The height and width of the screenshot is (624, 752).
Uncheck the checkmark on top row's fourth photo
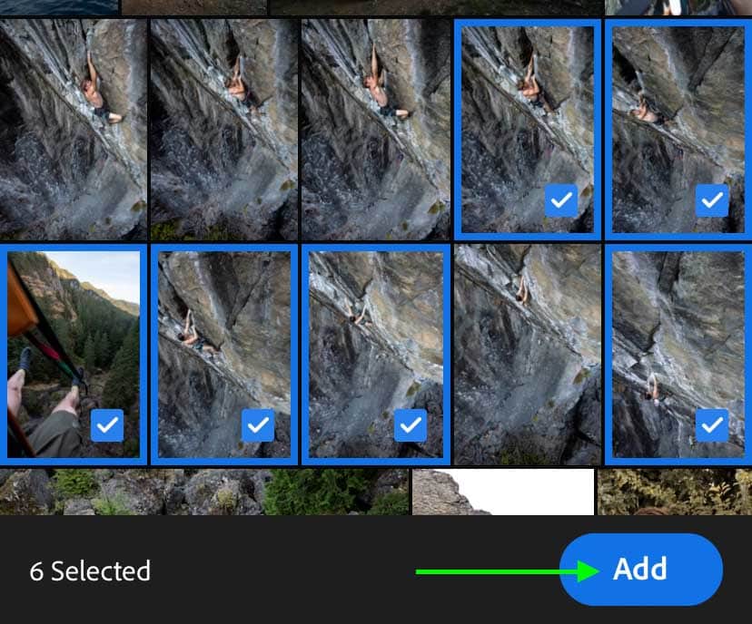click(561, 200)
